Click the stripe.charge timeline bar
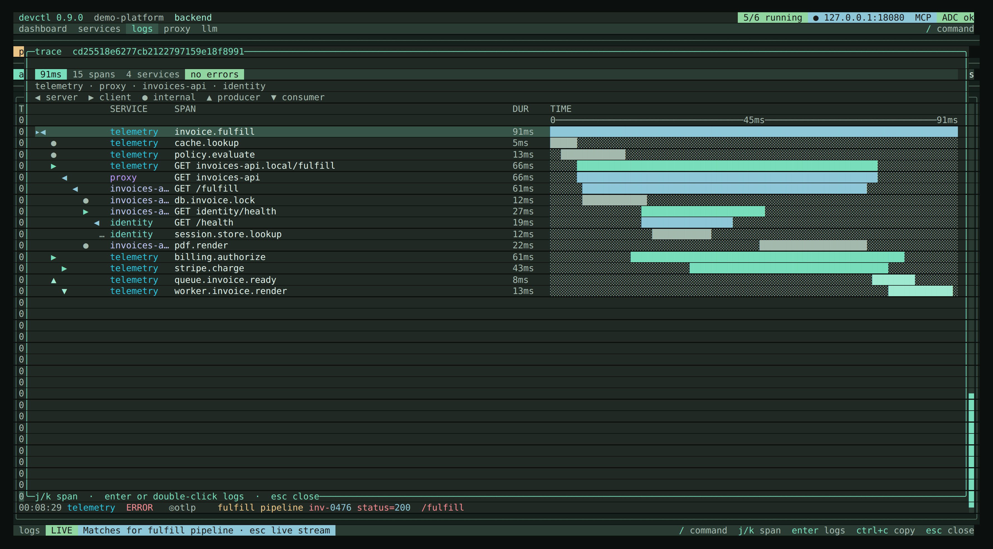This screenshot has width=993, height=549. pyautogui.click(x=789, y=268)
